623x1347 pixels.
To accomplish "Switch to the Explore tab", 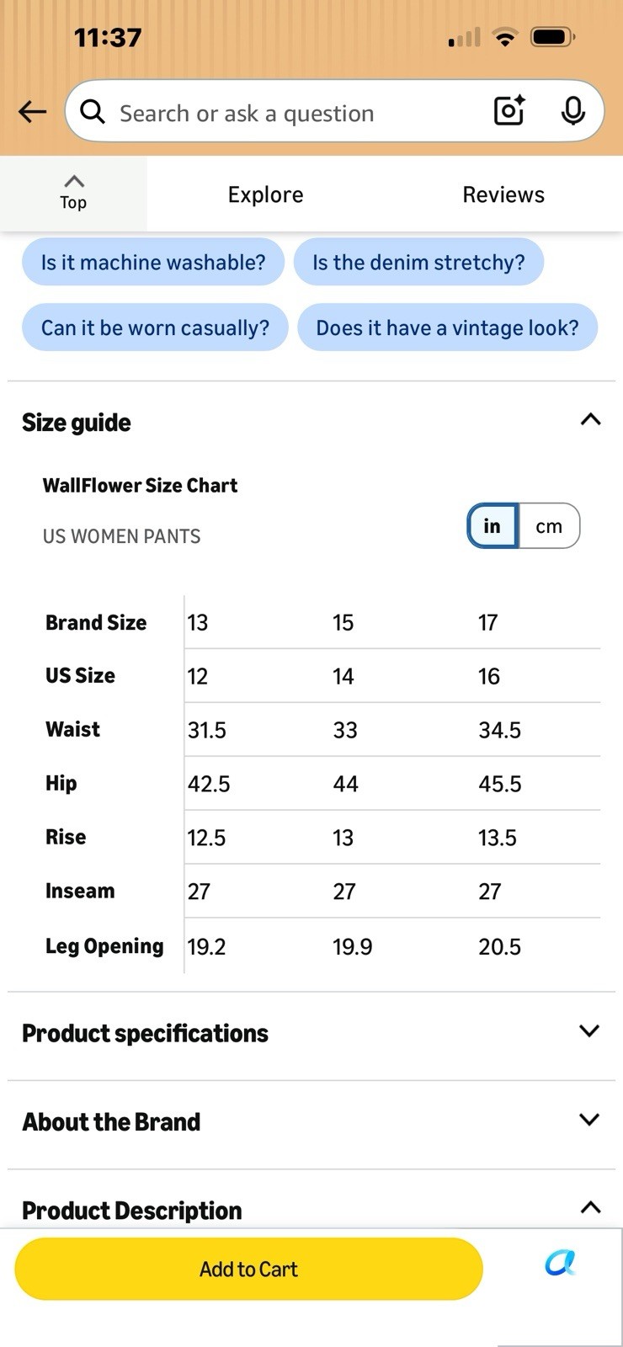I will click(x=265, y=194).
